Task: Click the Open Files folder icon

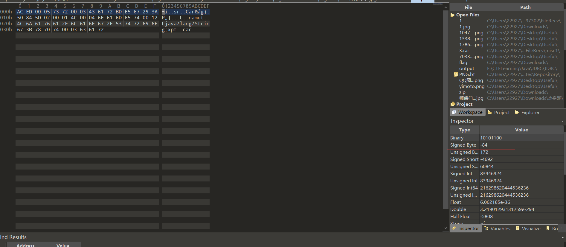Action: click(453, 15)
